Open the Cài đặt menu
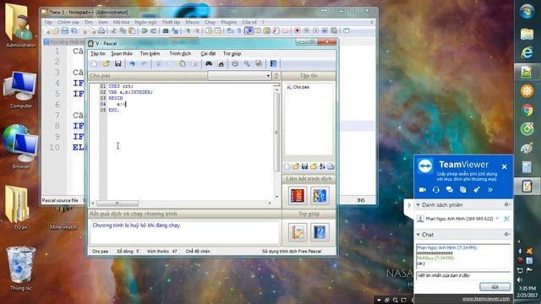The image size is (541, 304). [x=208, y=54]
